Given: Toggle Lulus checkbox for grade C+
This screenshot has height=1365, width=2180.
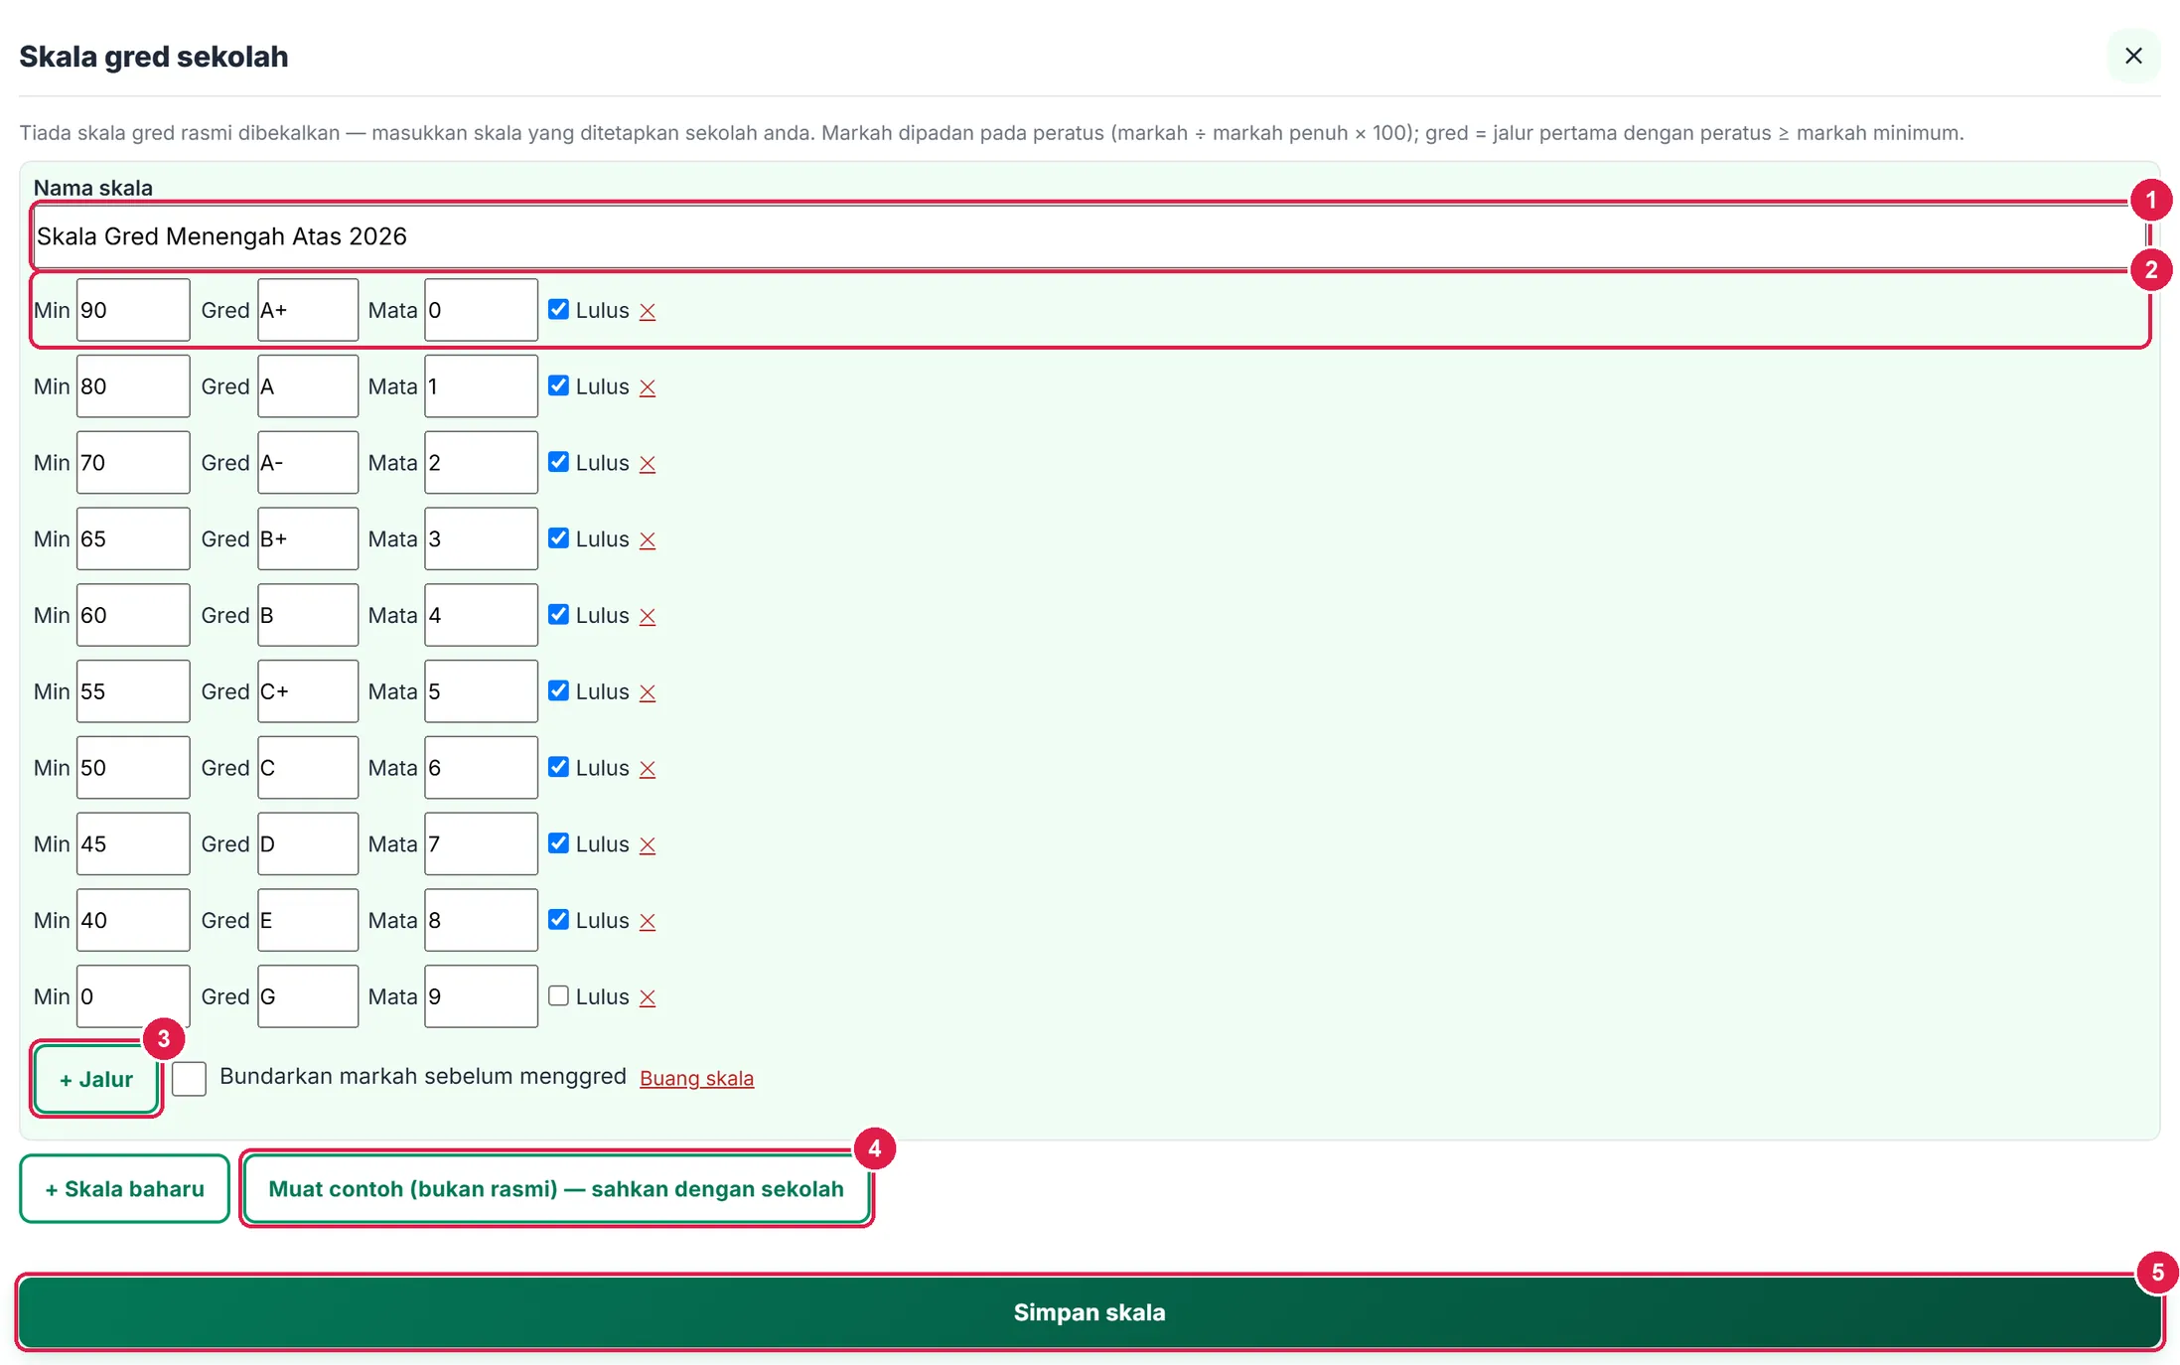Looking at the screenshot, I should [559, 690].
